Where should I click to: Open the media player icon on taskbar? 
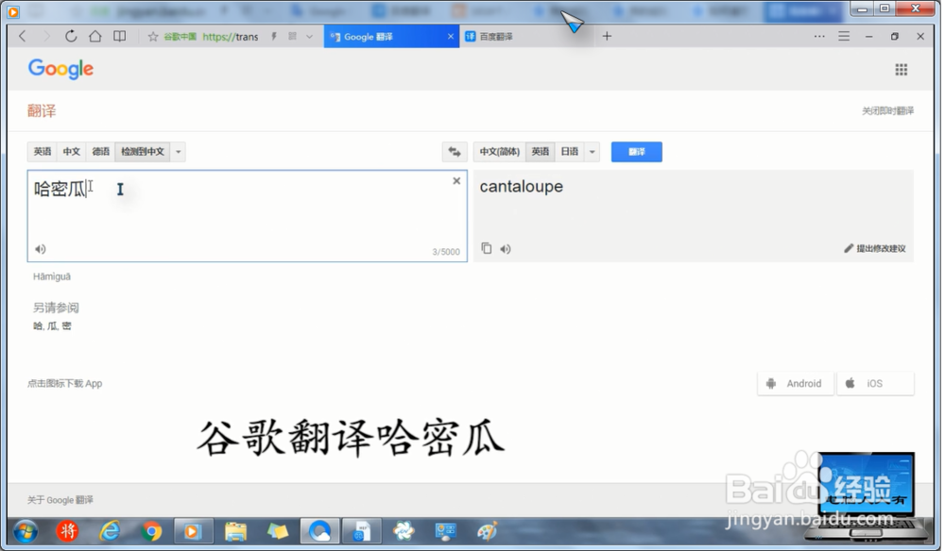coord(193,532)
